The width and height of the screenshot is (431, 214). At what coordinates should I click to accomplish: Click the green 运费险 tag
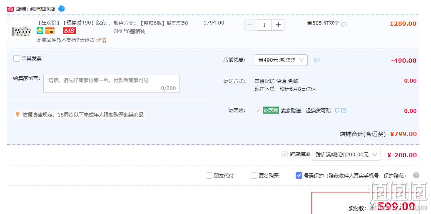point(271,110)
